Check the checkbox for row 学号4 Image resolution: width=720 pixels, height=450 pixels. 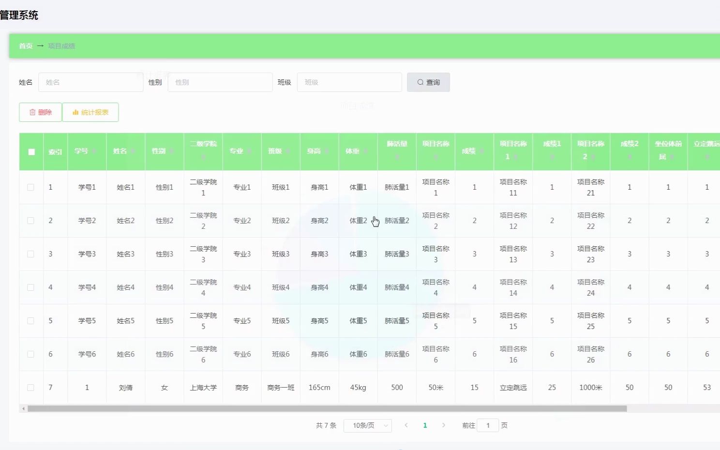coord(30,287)
